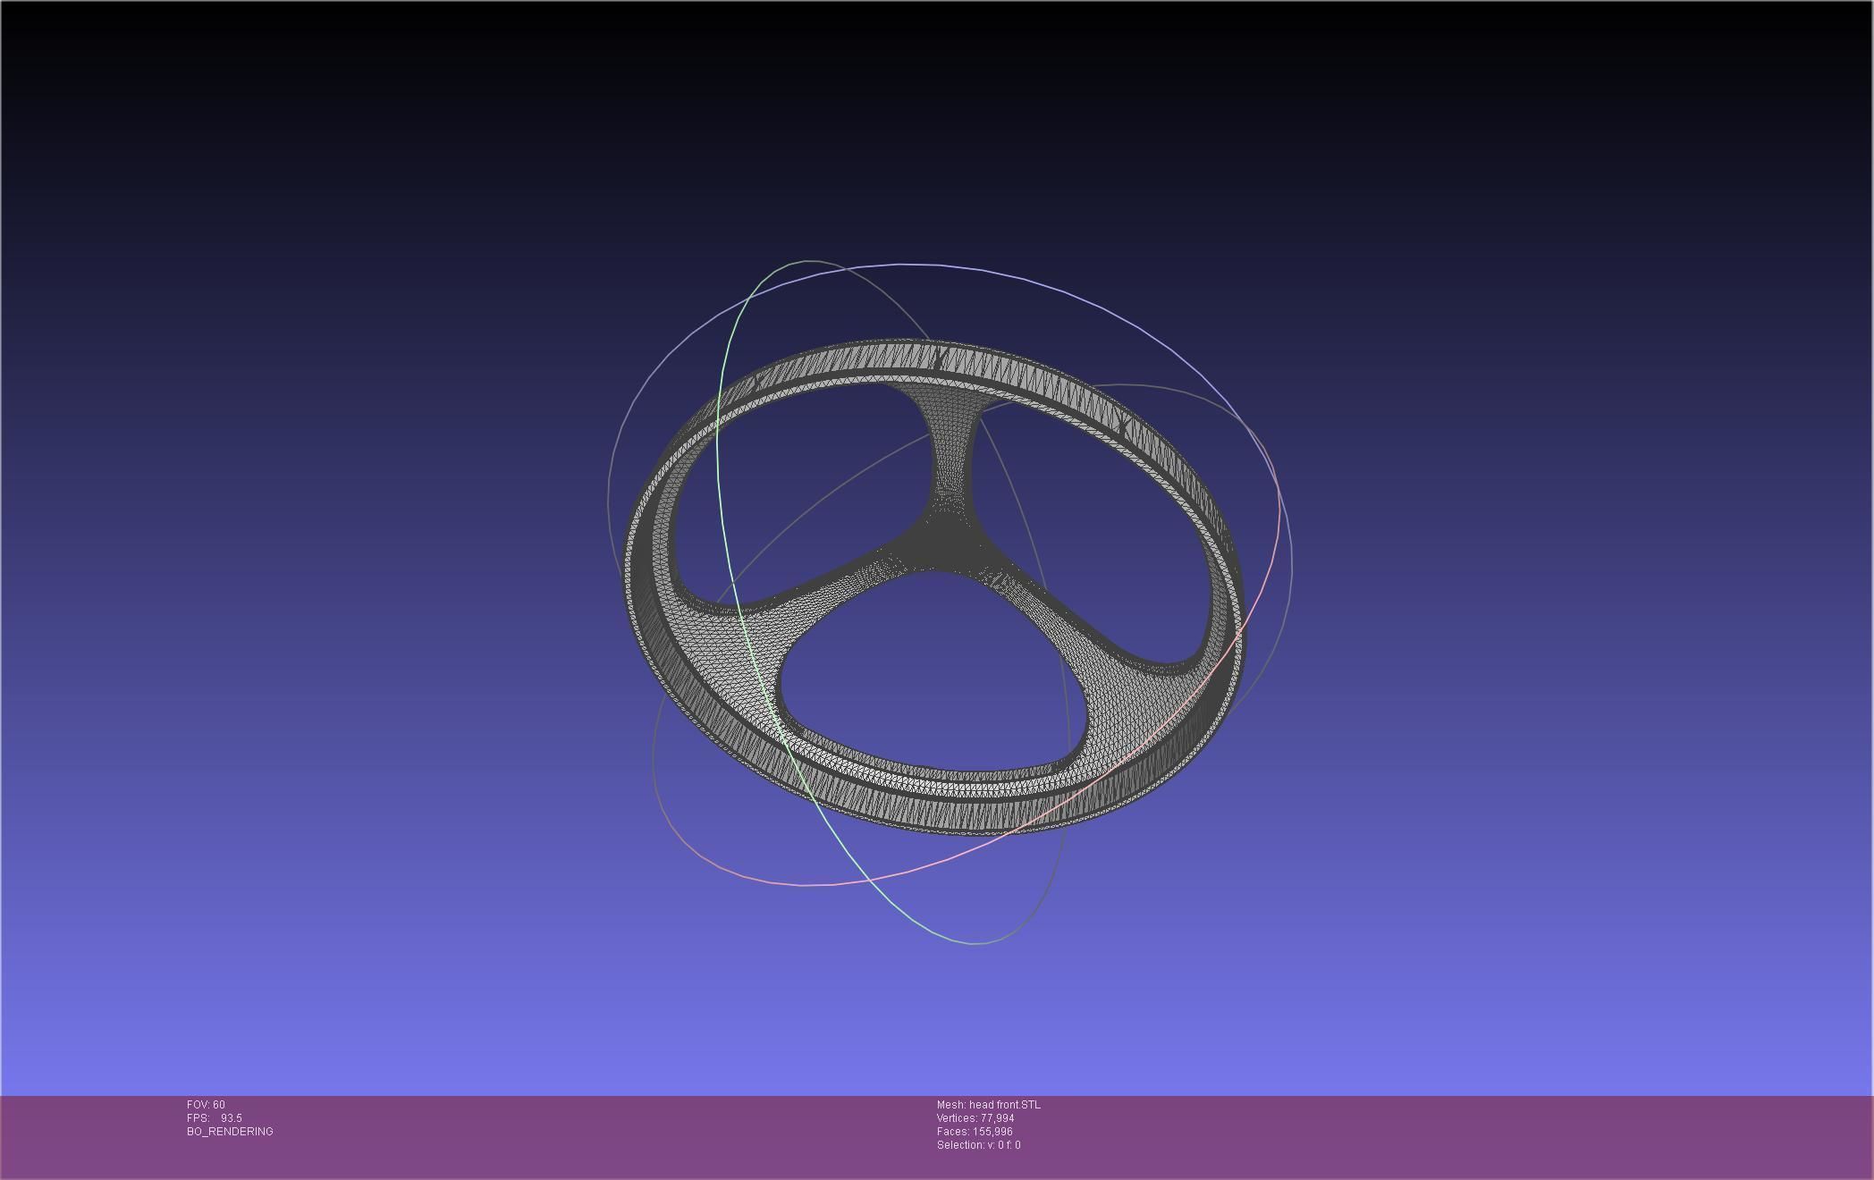Click the "Mesh: head front.STL" info line
This screenshot has width=1874, height=1180.
tap(989, 1105)
